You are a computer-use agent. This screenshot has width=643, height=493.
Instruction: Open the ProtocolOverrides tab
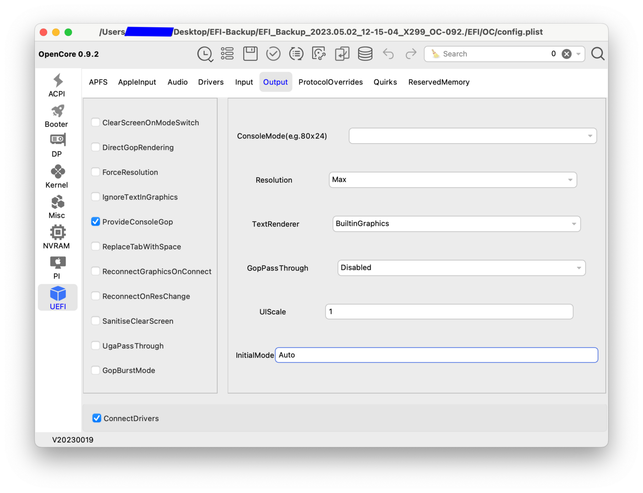pyautogui.click(x=331, y=82)
